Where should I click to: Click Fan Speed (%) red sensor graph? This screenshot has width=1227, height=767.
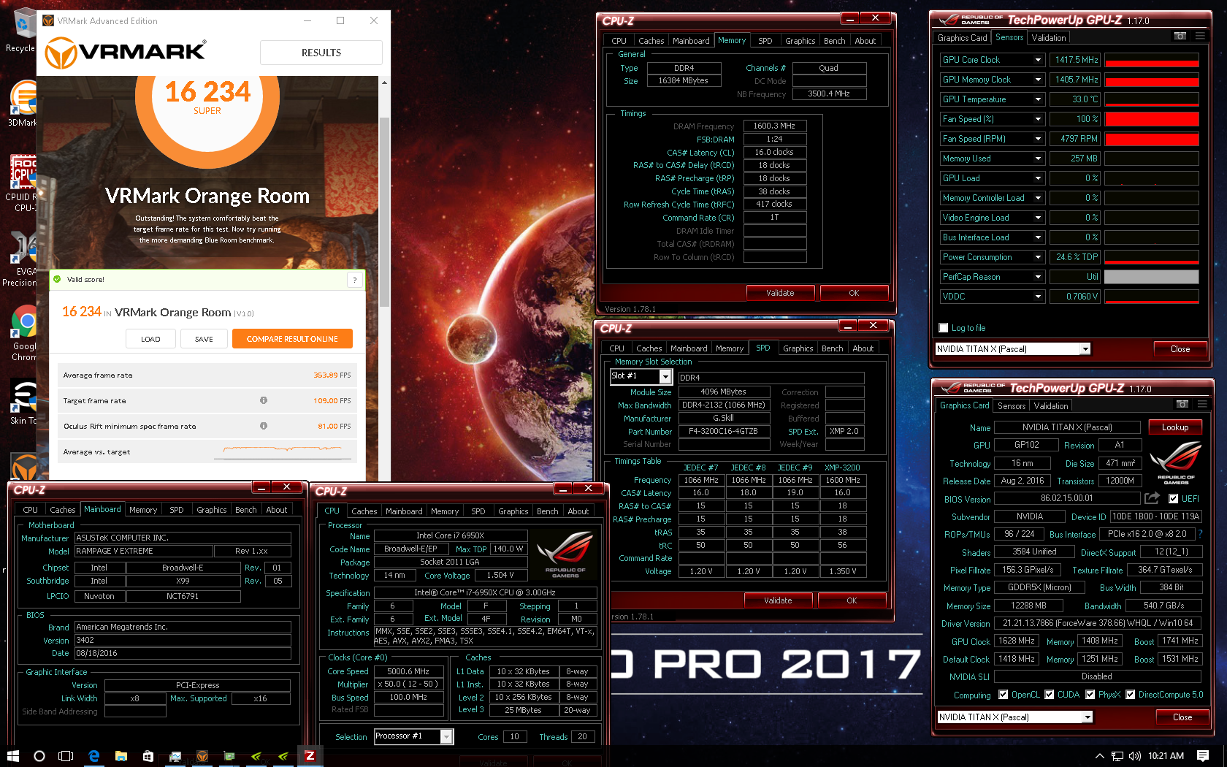(x=1152, y=119)
